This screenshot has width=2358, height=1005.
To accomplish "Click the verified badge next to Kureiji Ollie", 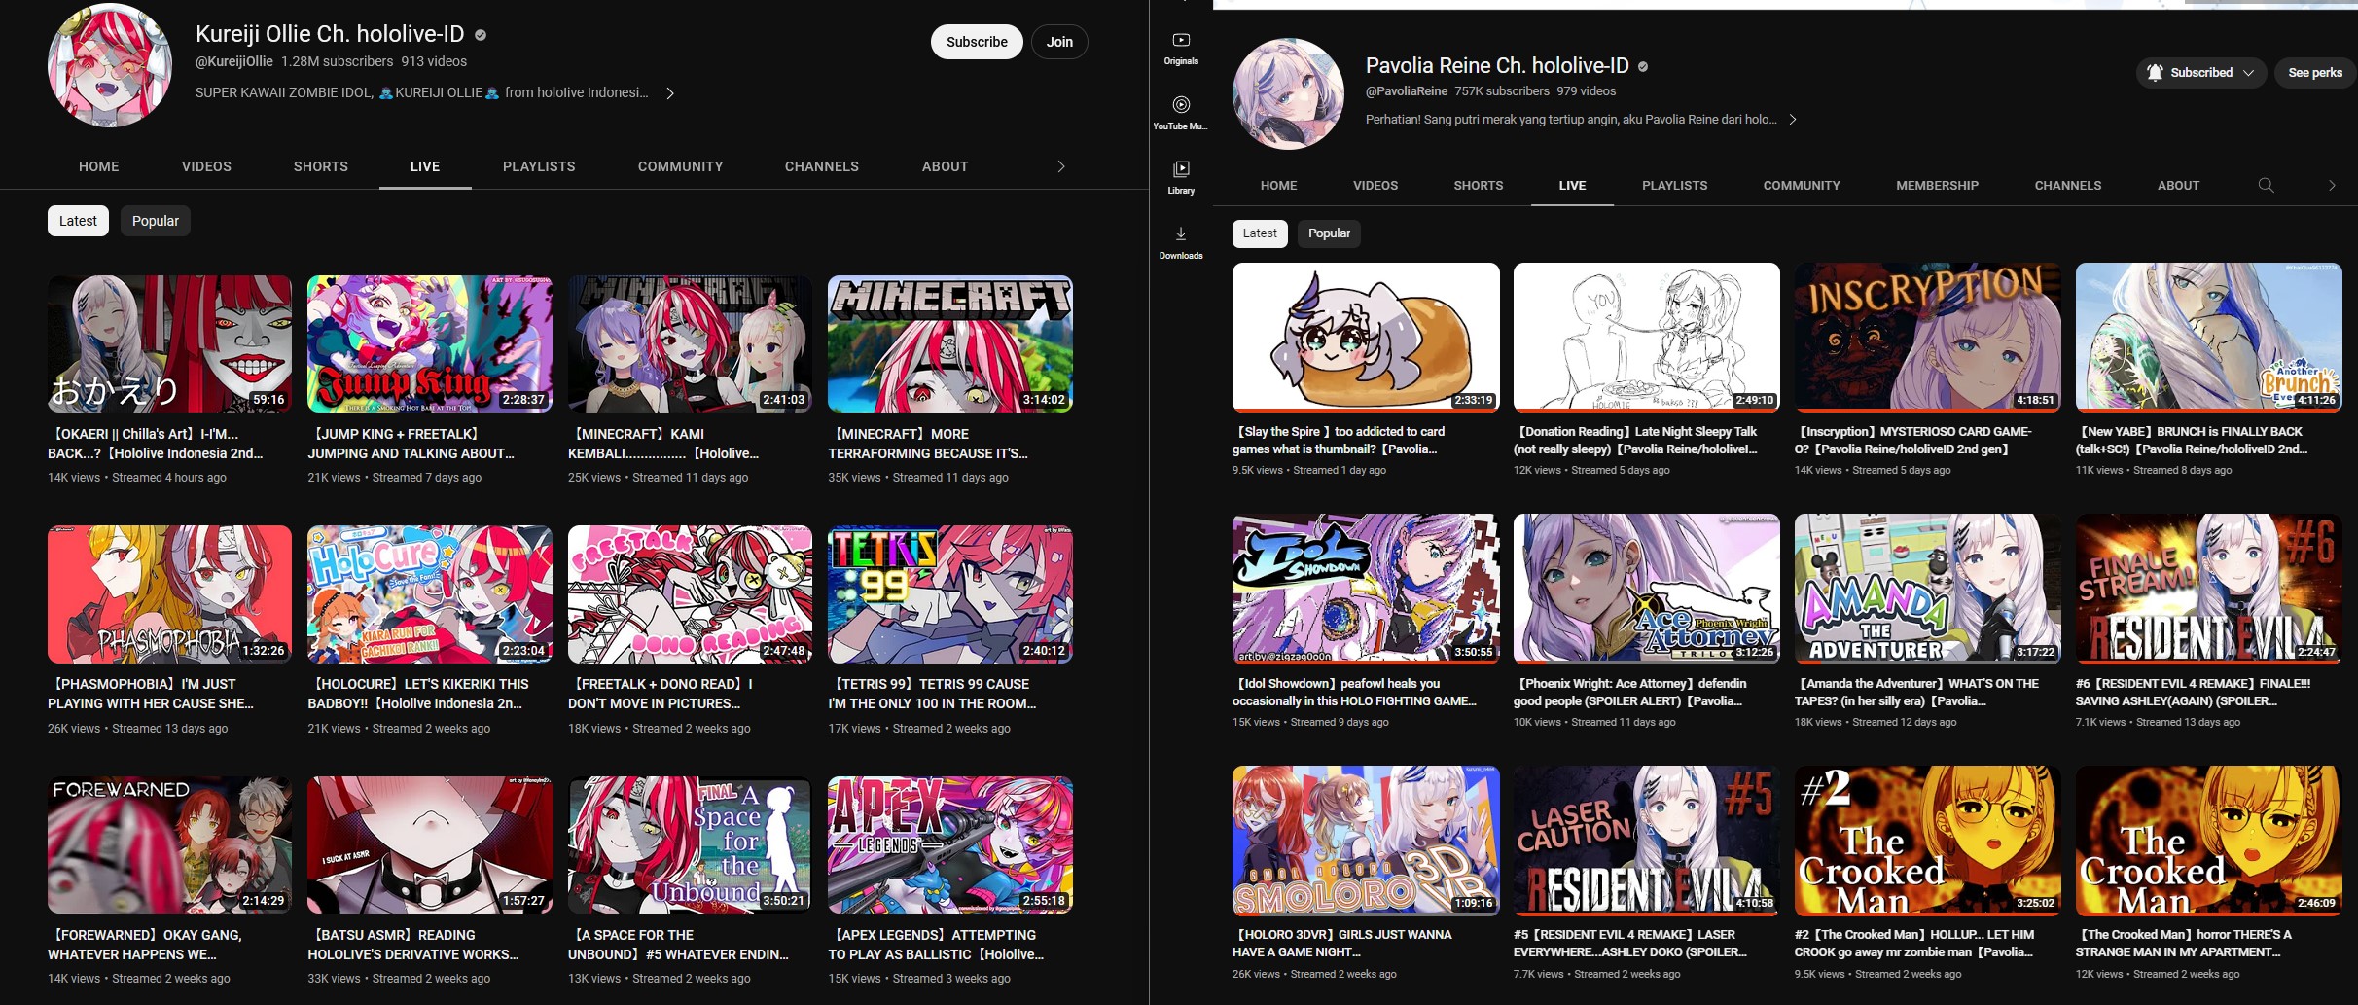I will [x=481, y=35].
